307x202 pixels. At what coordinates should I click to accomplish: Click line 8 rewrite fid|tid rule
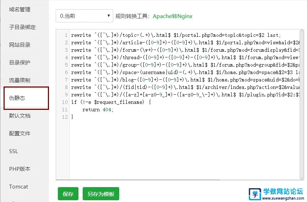185,87
